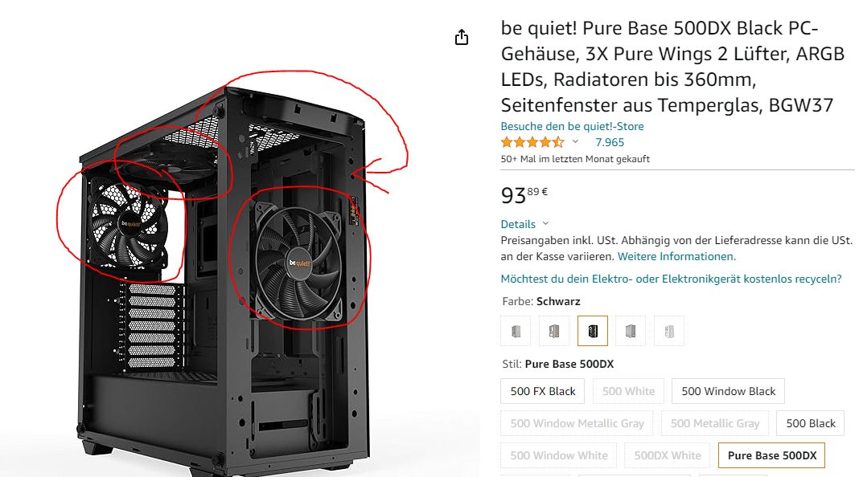859x477 pixels.
Task: Choose the fourth gray case swatch
Action: click(631, 331)
